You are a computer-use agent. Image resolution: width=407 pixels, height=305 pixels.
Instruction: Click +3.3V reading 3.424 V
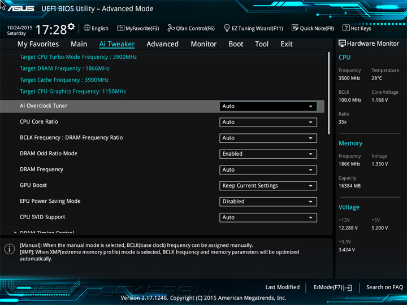click(347, 250)
